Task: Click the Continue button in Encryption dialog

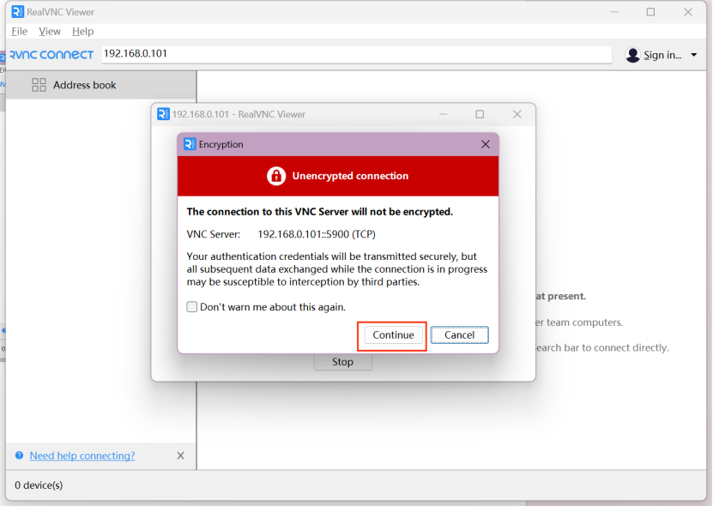Action: click(x=393, y=335)
